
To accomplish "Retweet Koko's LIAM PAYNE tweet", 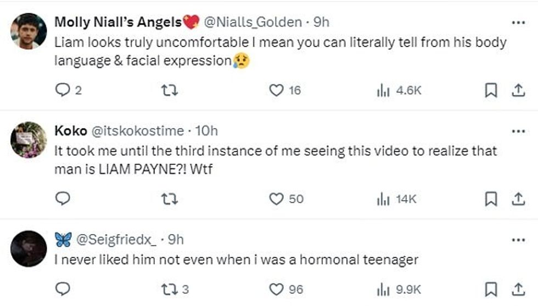I will 171,199.
